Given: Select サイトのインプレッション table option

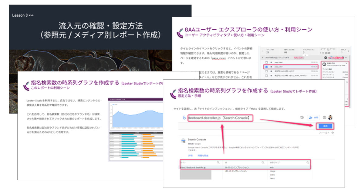Looking at the screenshot, I should [237, 167].
